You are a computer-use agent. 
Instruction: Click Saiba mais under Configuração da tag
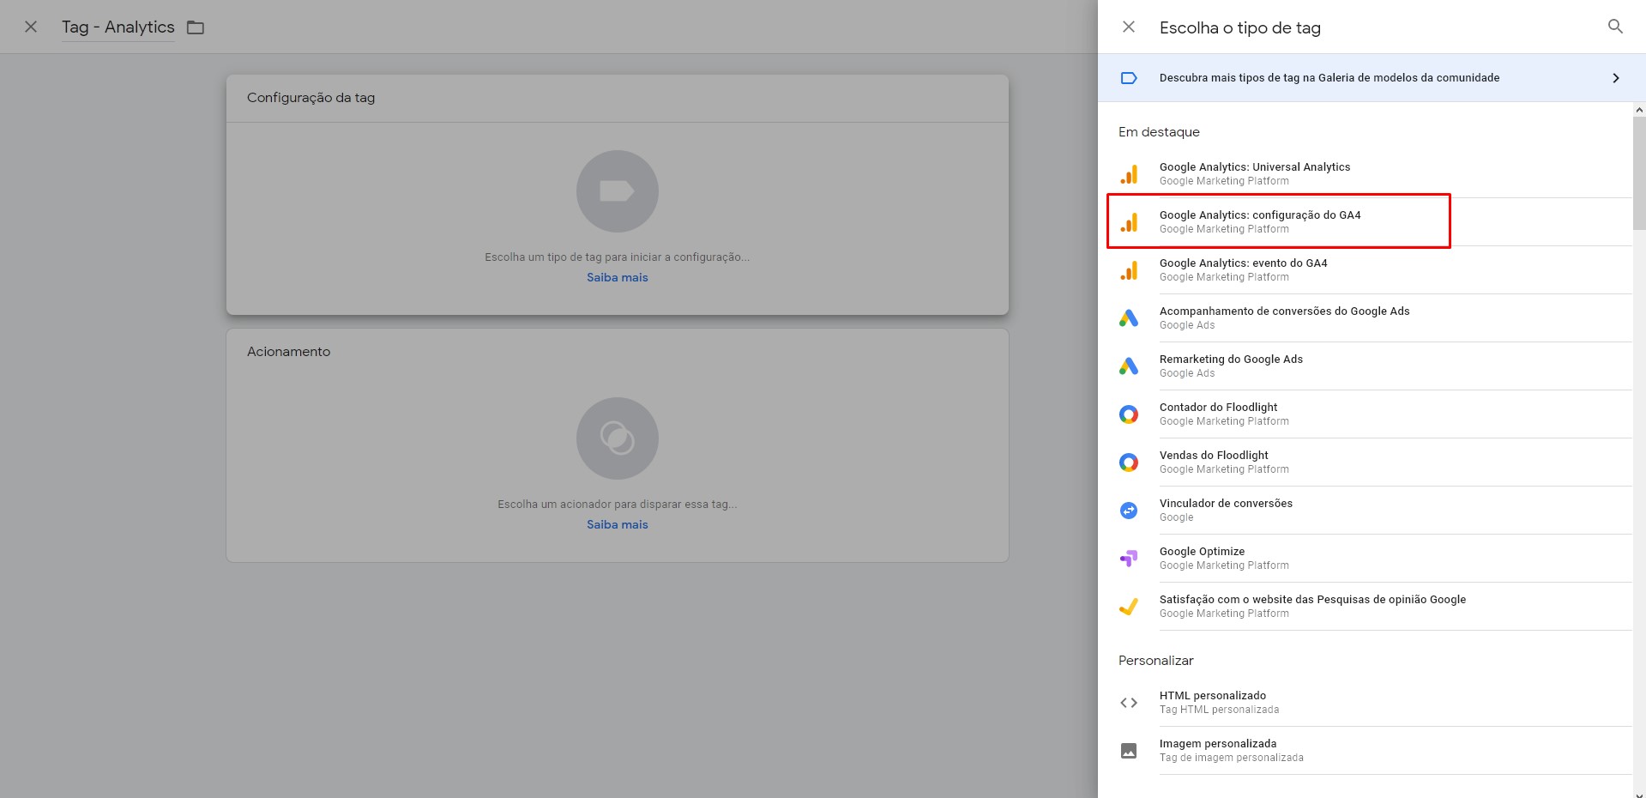(x=618, y=277)
